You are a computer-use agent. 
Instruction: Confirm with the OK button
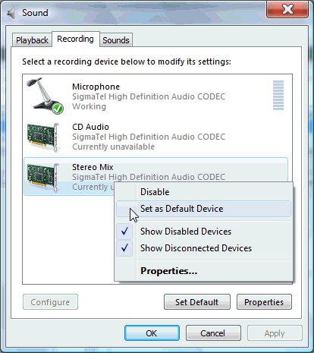[152, 333]
